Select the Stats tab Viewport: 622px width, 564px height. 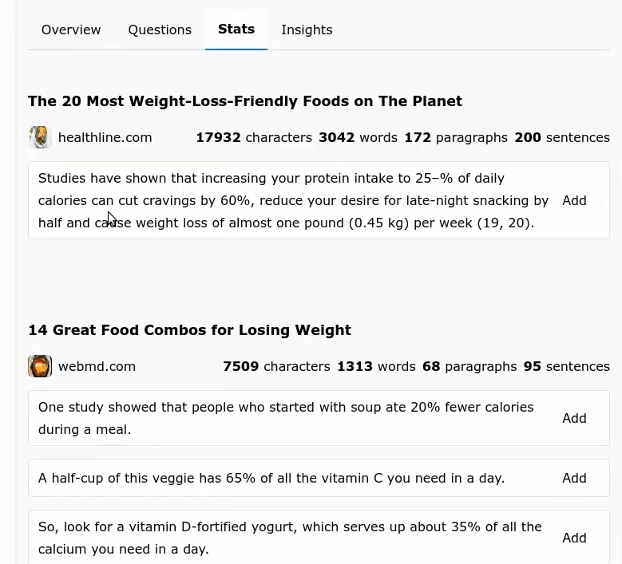click(x=236, y=29)
